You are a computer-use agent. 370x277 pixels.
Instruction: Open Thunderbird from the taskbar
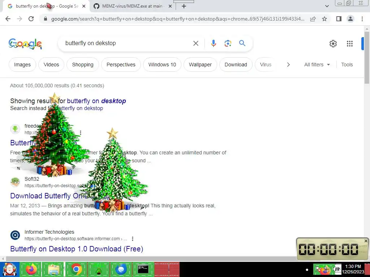(x=121, y=269)
